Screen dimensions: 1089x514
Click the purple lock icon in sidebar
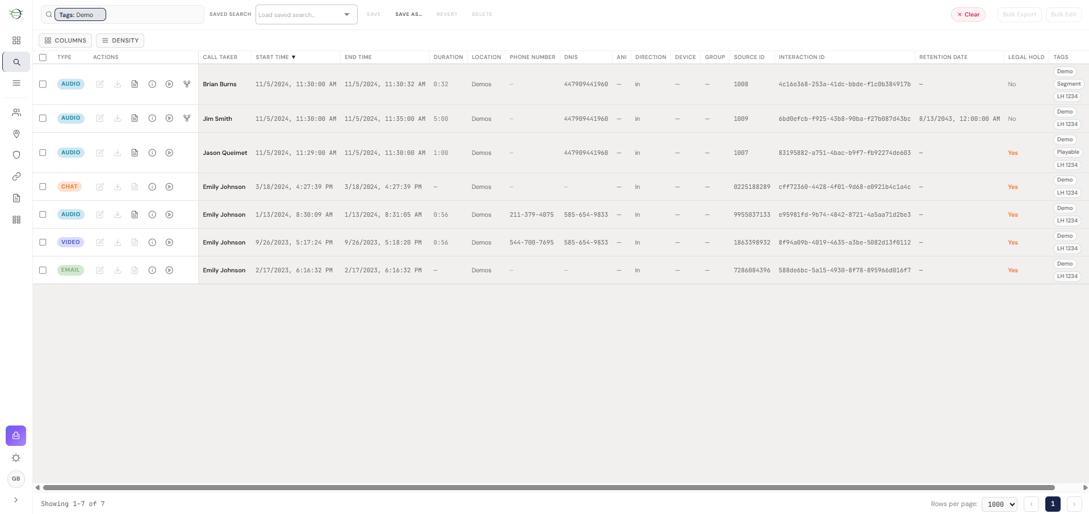click(16, 436)
